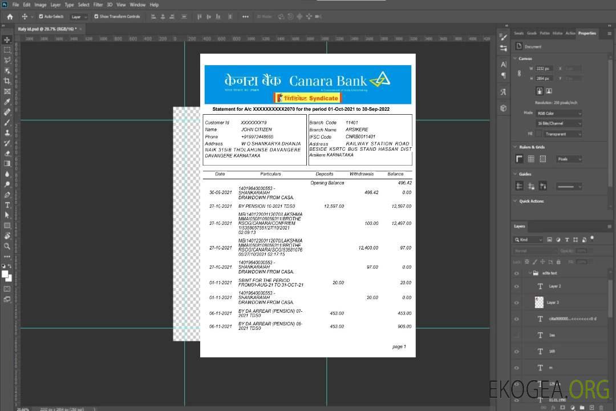Toggle Quick Mask mode icon

[x=7, y=289]
